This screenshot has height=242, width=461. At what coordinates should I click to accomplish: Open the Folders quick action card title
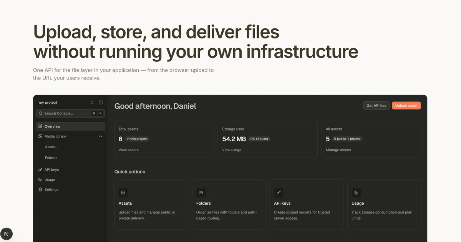(204, 203)
